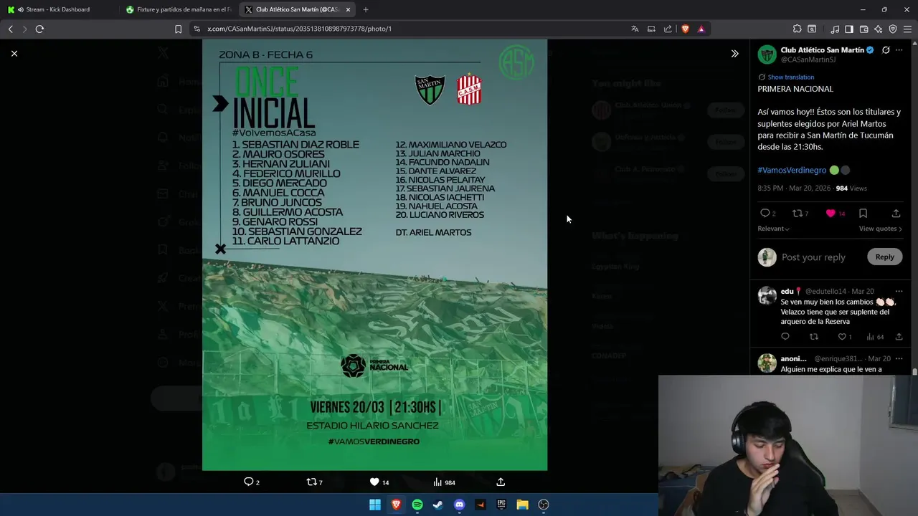Image resolution: width=918 pixels, height=516 pixels.
Task: Close the photo viewer with the X
Action: (14, 53)
